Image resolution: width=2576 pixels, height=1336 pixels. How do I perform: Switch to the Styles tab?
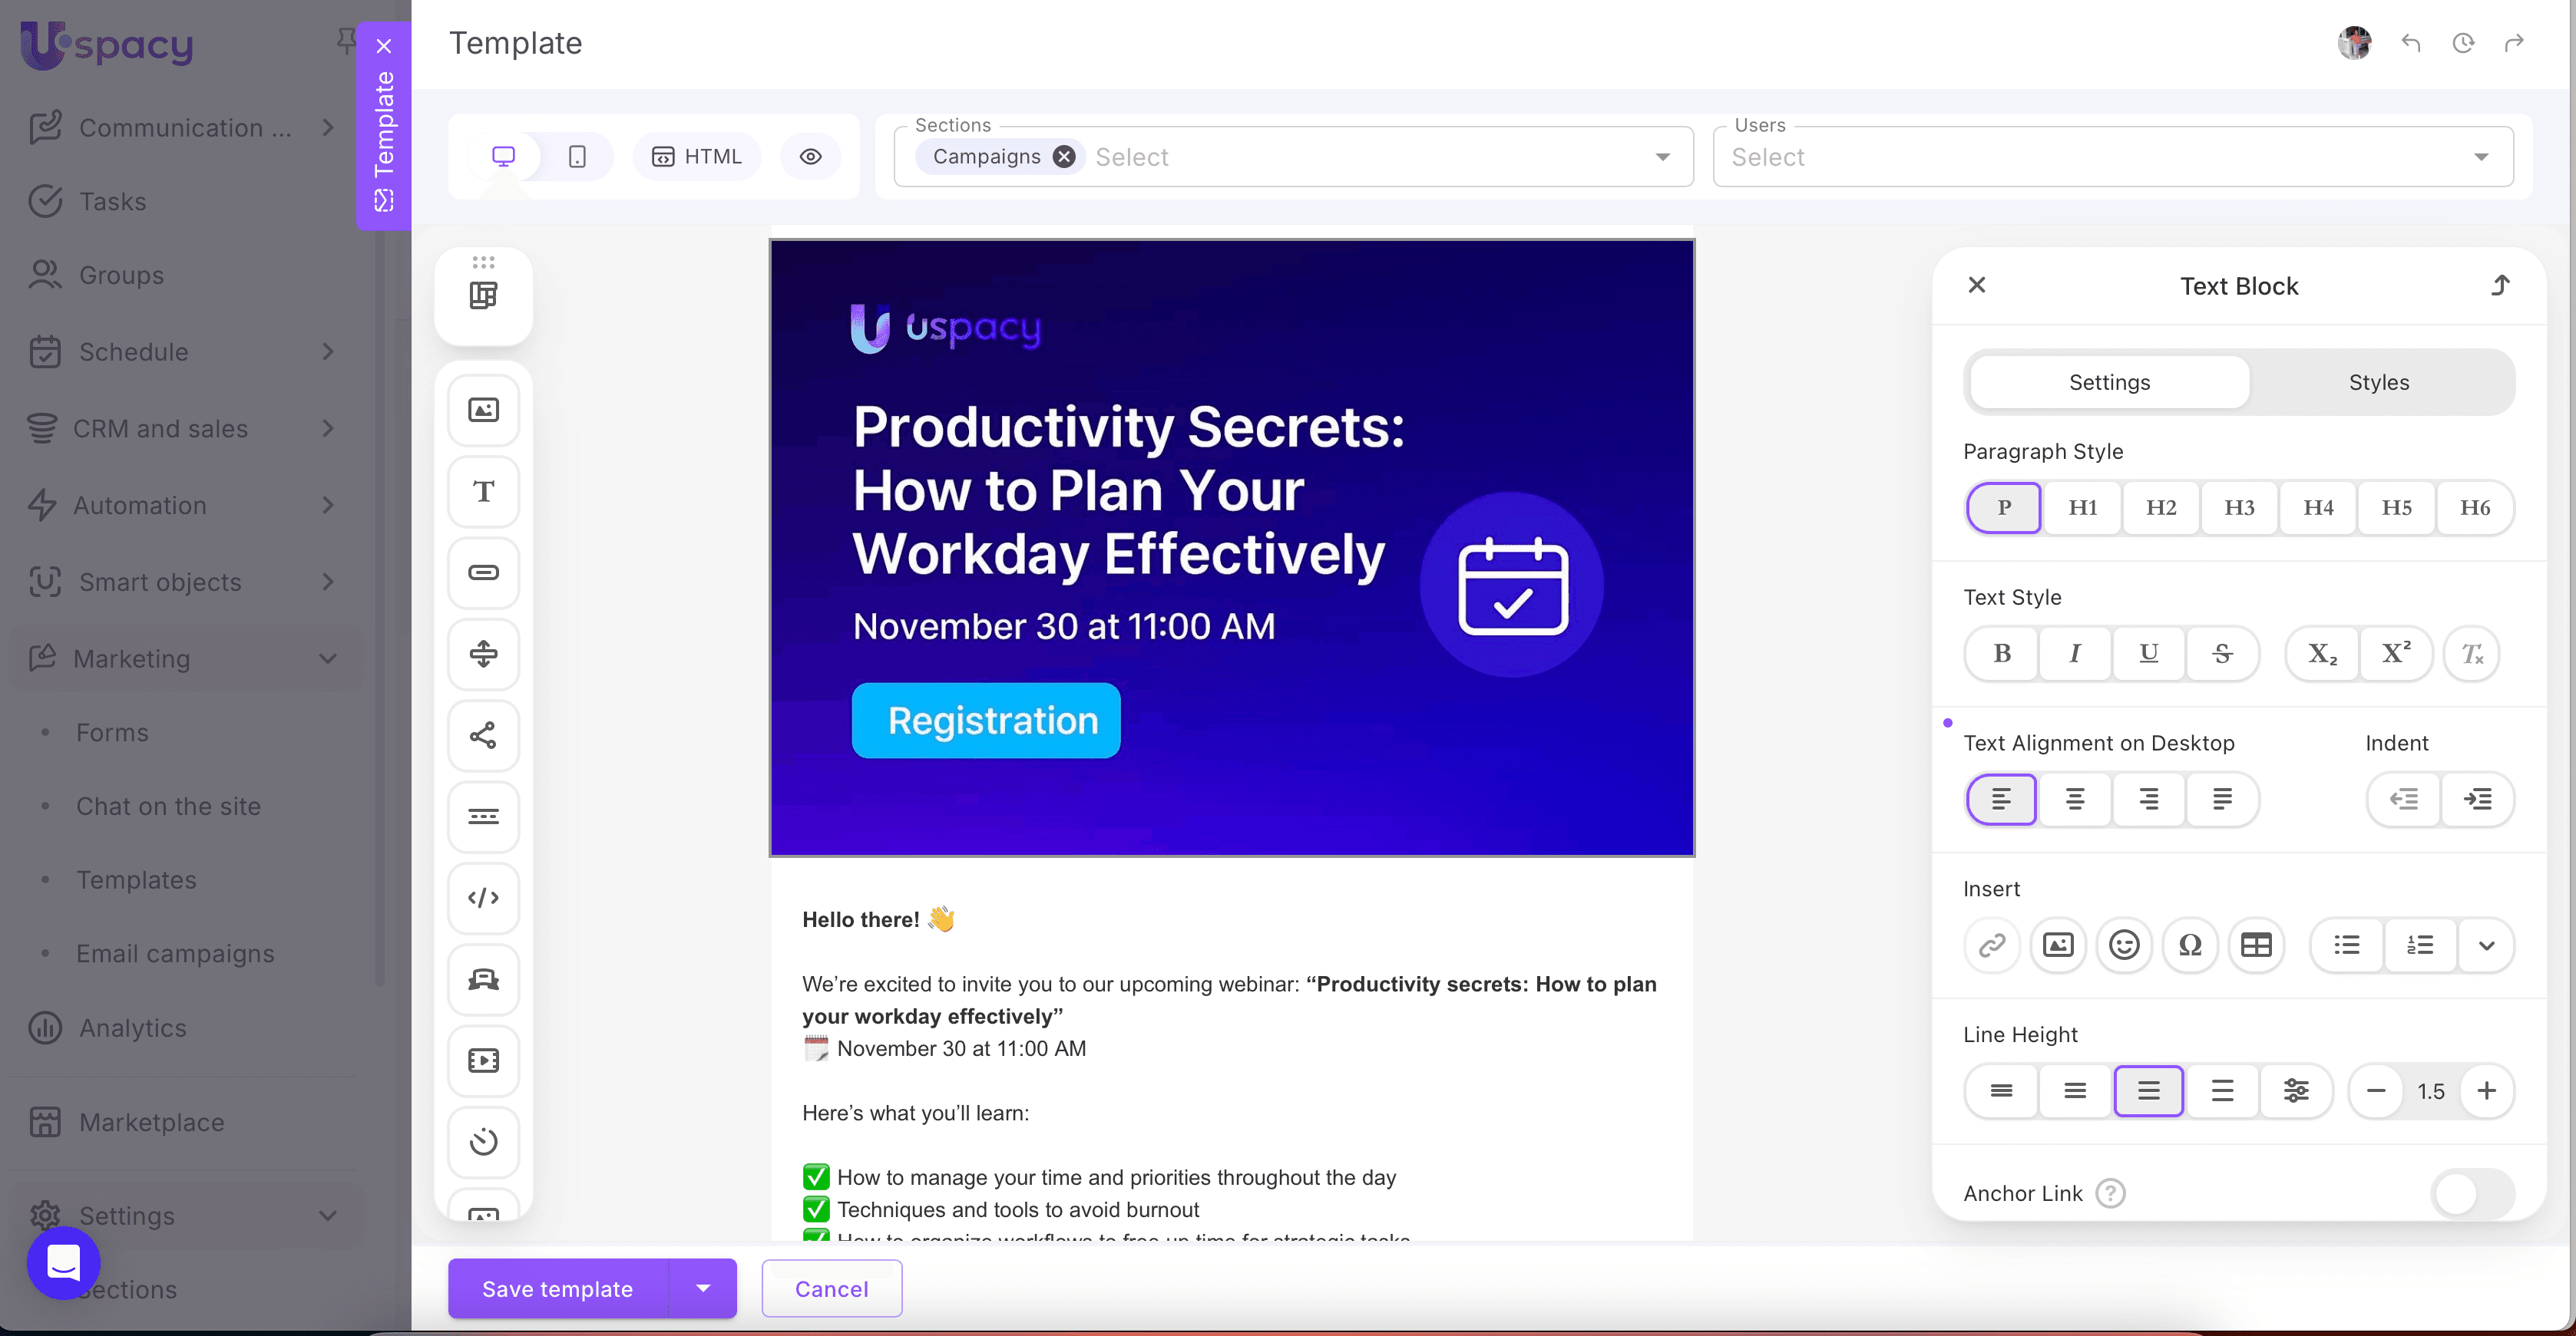tap(2378, 381)
